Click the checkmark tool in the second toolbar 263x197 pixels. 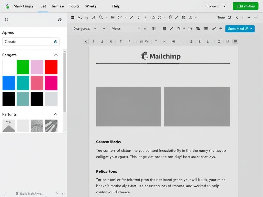click(171, 28)
